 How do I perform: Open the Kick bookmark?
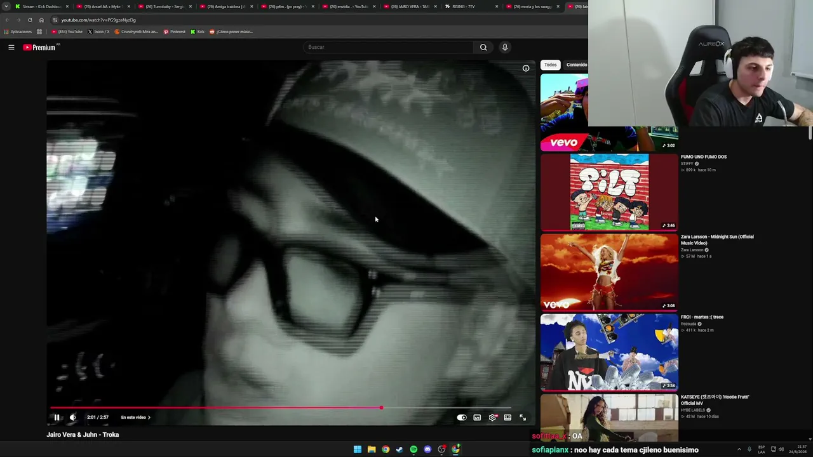[198, 32]
